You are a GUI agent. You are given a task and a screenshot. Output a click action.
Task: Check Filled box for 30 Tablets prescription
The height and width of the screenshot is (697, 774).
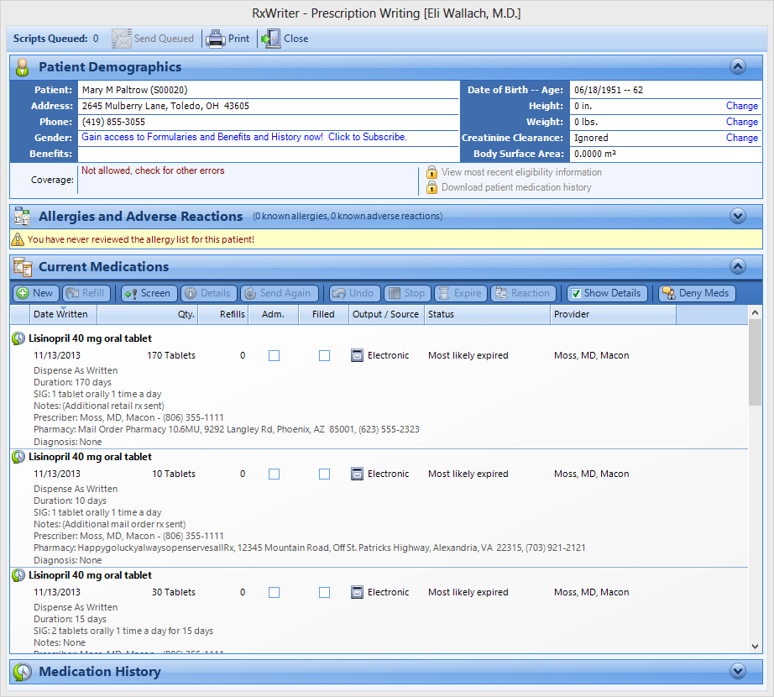[x=324, y=592]
